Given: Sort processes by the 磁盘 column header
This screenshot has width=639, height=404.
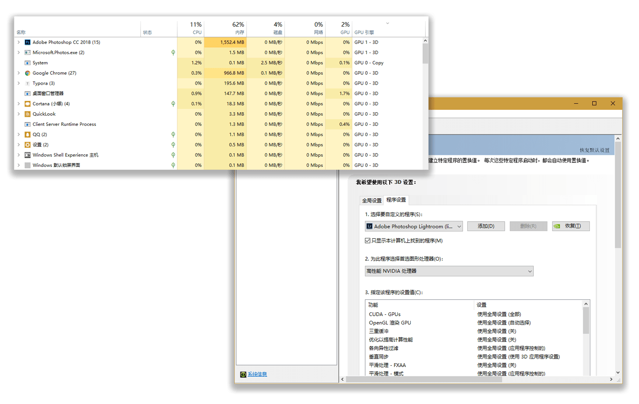Looking at the screenshot, I should click(x=266, y=28).
